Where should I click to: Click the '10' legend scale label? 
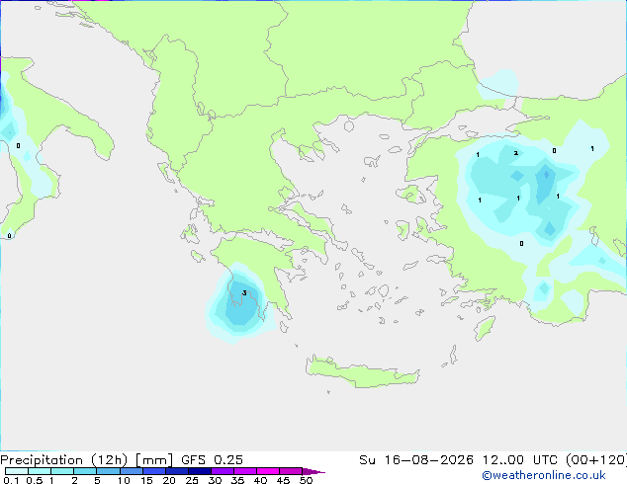tap(124, 480)
